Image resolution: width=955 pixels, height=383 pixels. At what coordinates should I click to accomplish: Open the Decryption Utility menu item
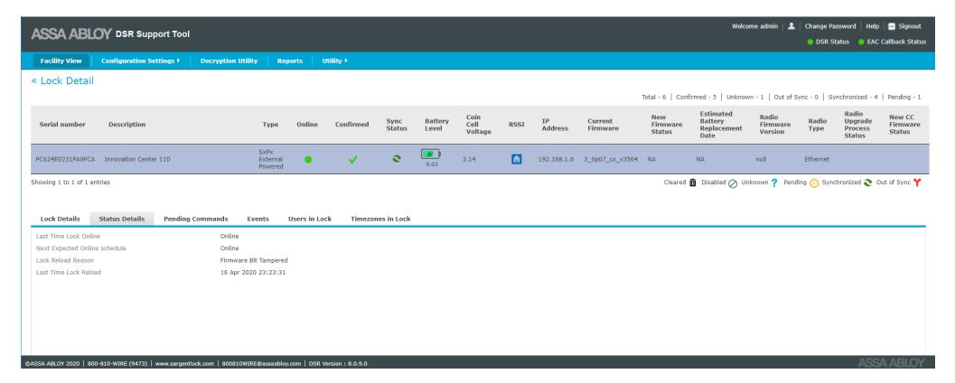click(x=229, y=61)
